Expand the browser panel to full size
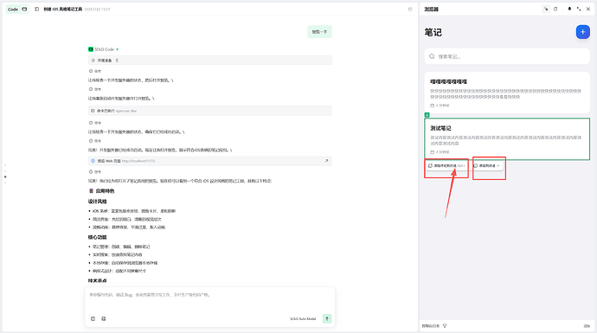 [579, 10]
